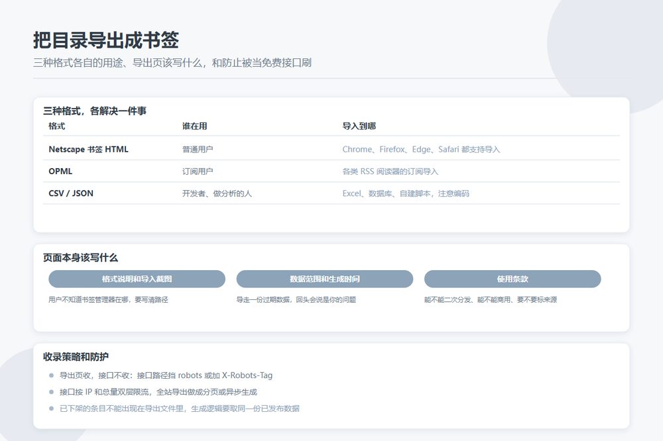Click the 格式 column header
This screenshot has height=441, width=663.
(x=57, y=126)
